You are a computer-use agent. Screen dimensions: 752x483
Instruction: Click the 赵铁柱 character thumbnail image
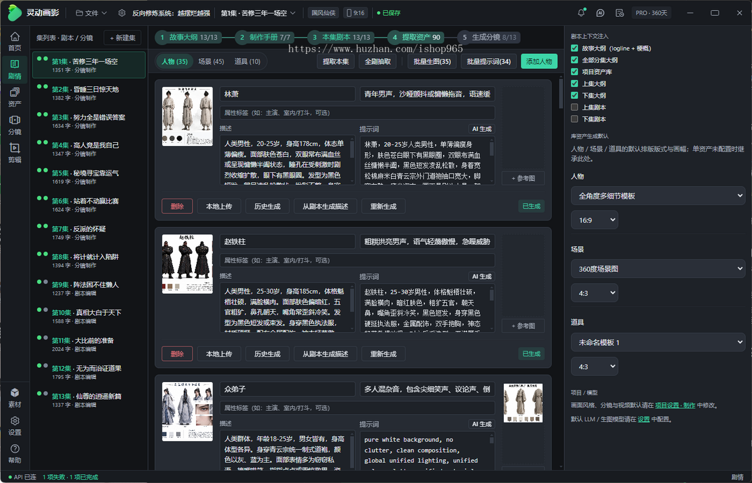187,264
